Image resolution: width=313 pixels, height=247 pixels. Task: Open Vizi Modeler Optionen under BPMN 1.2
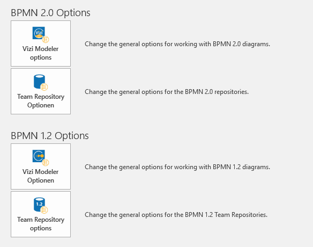pos(41,166)
